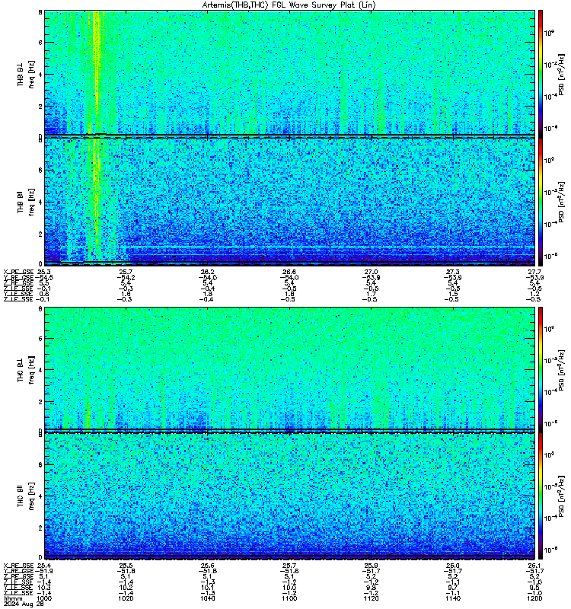Click the 1140 time tick label
Viewport: 571px width, 609px height.
(x=453, y=598)
